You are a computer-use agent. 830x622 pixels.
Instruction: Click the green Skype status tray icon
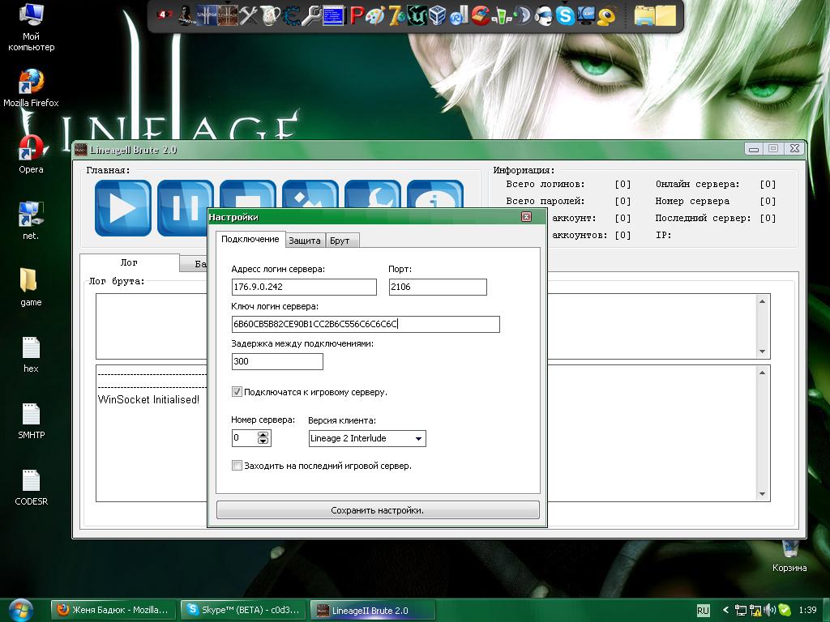pos(785,610)
